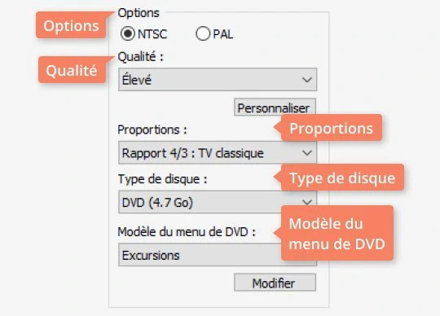This screenshot has height=316, width=440.
Task: Click the Personnaliser button
Action: coord(275,108)
